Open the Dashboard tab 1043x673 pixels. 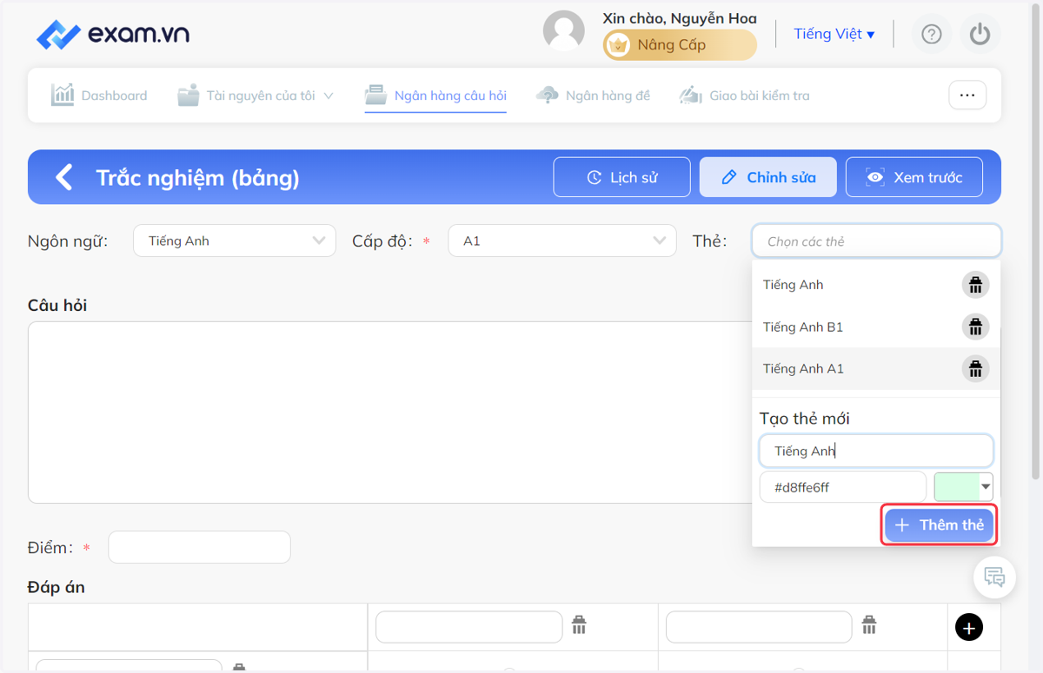99,96
